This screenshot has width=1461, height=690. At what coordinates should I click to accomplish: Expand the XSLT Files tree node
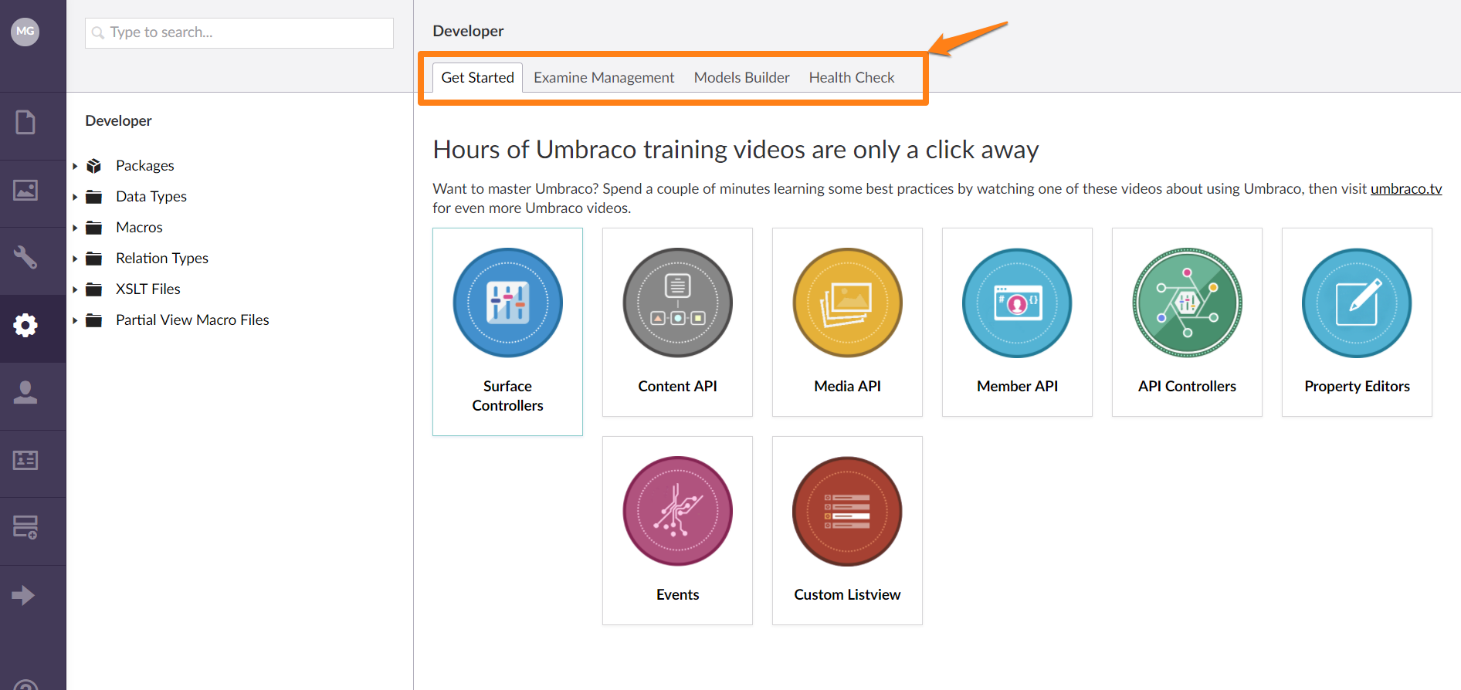(x=75, y=289)
